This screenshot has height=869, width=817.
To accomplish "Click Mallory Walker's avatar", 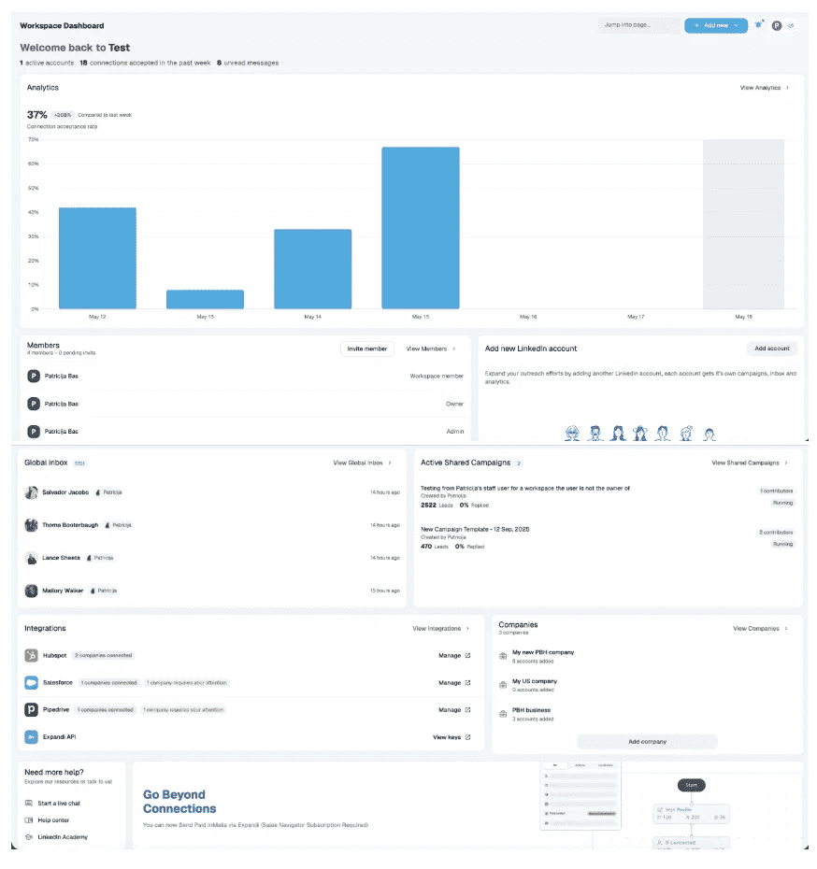I will point(32,591).
